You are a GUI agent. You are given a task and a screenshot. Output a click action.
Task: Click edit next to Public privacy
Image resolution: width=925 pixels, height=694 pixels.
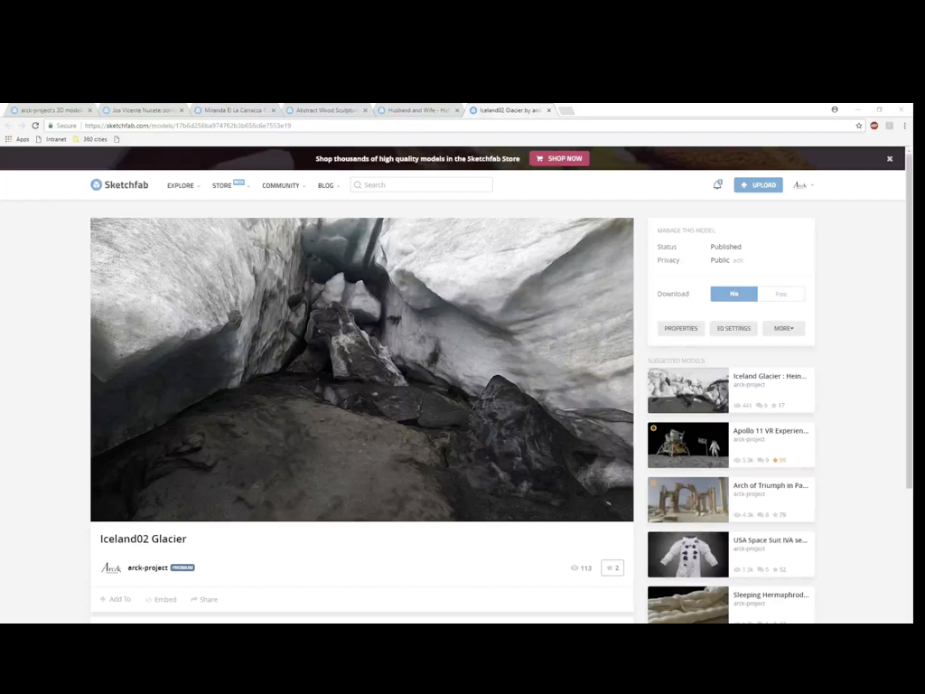pos(738,260)
